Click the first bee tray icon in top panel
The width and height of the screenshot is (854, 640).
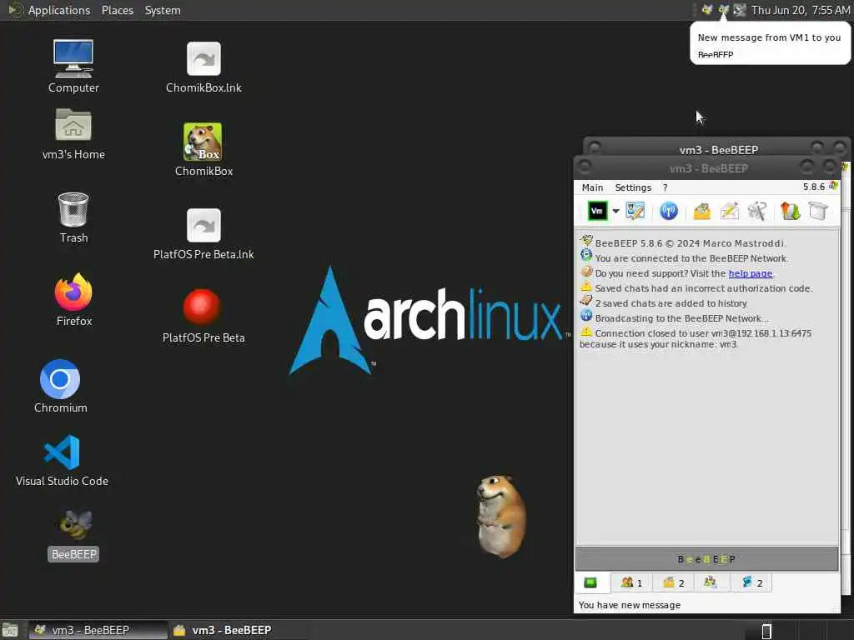click(x=707, y=9)
